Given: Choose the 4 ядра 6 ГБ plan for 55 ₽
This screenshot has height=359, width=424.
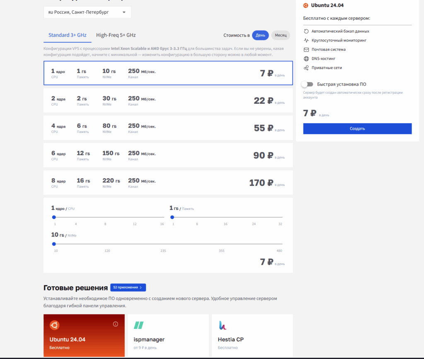Looking at the screenshot, I should [x=168, y=128].
